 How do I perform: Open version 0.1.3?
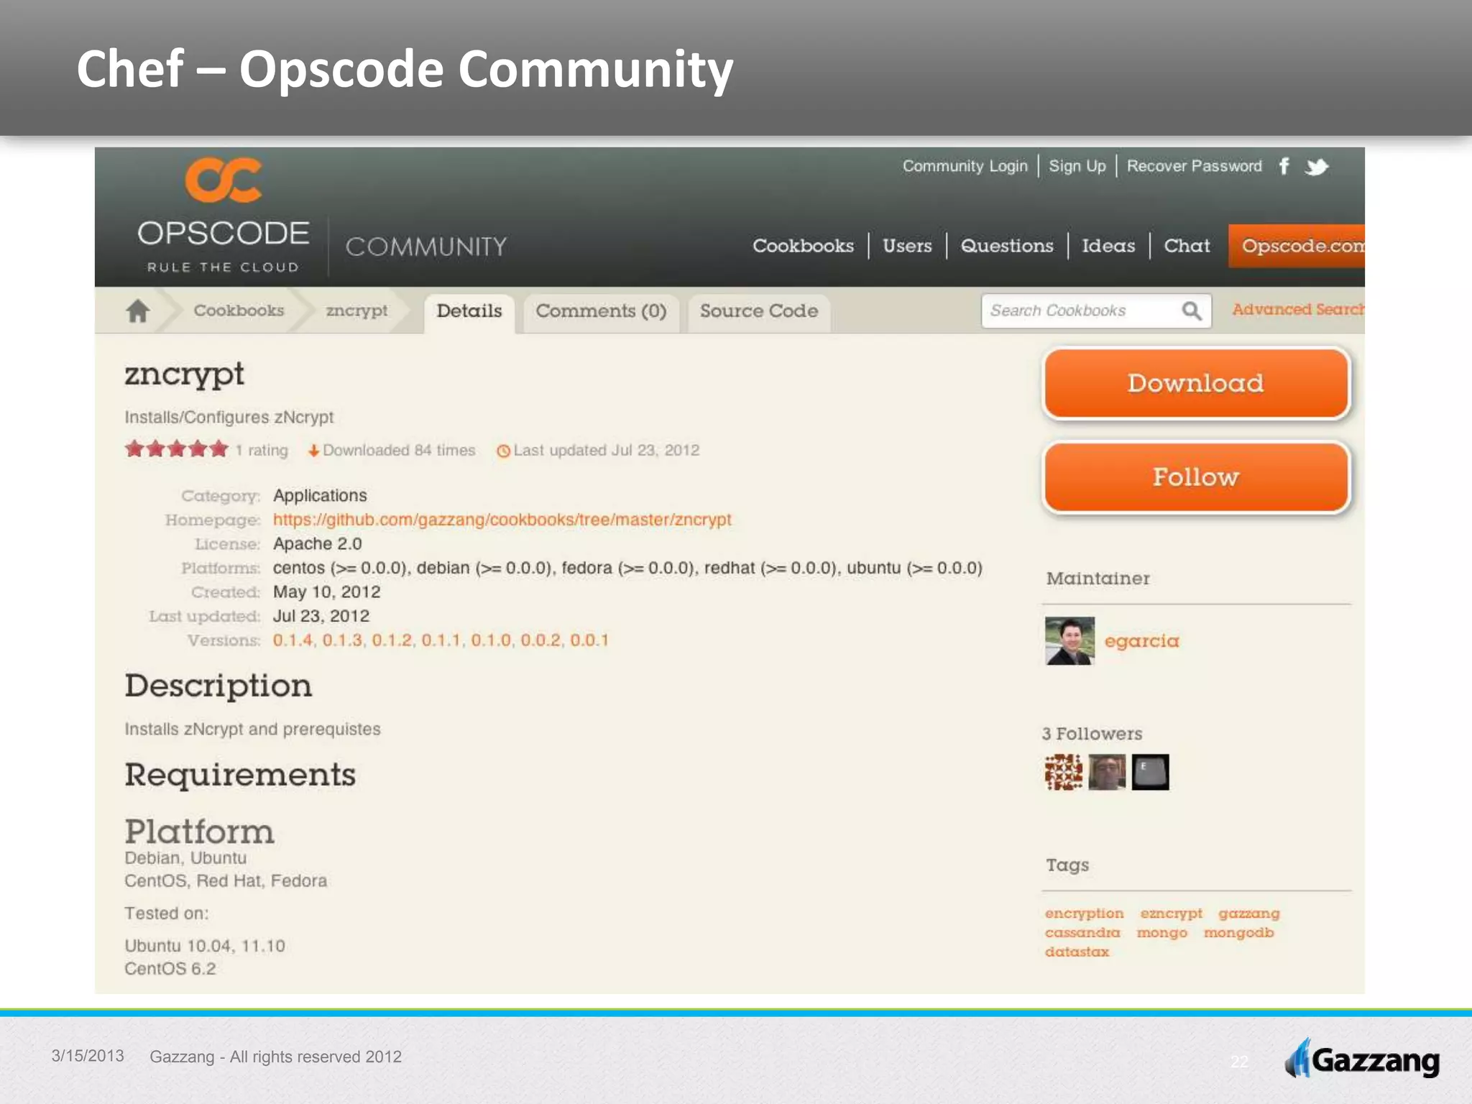coord(342,640)
